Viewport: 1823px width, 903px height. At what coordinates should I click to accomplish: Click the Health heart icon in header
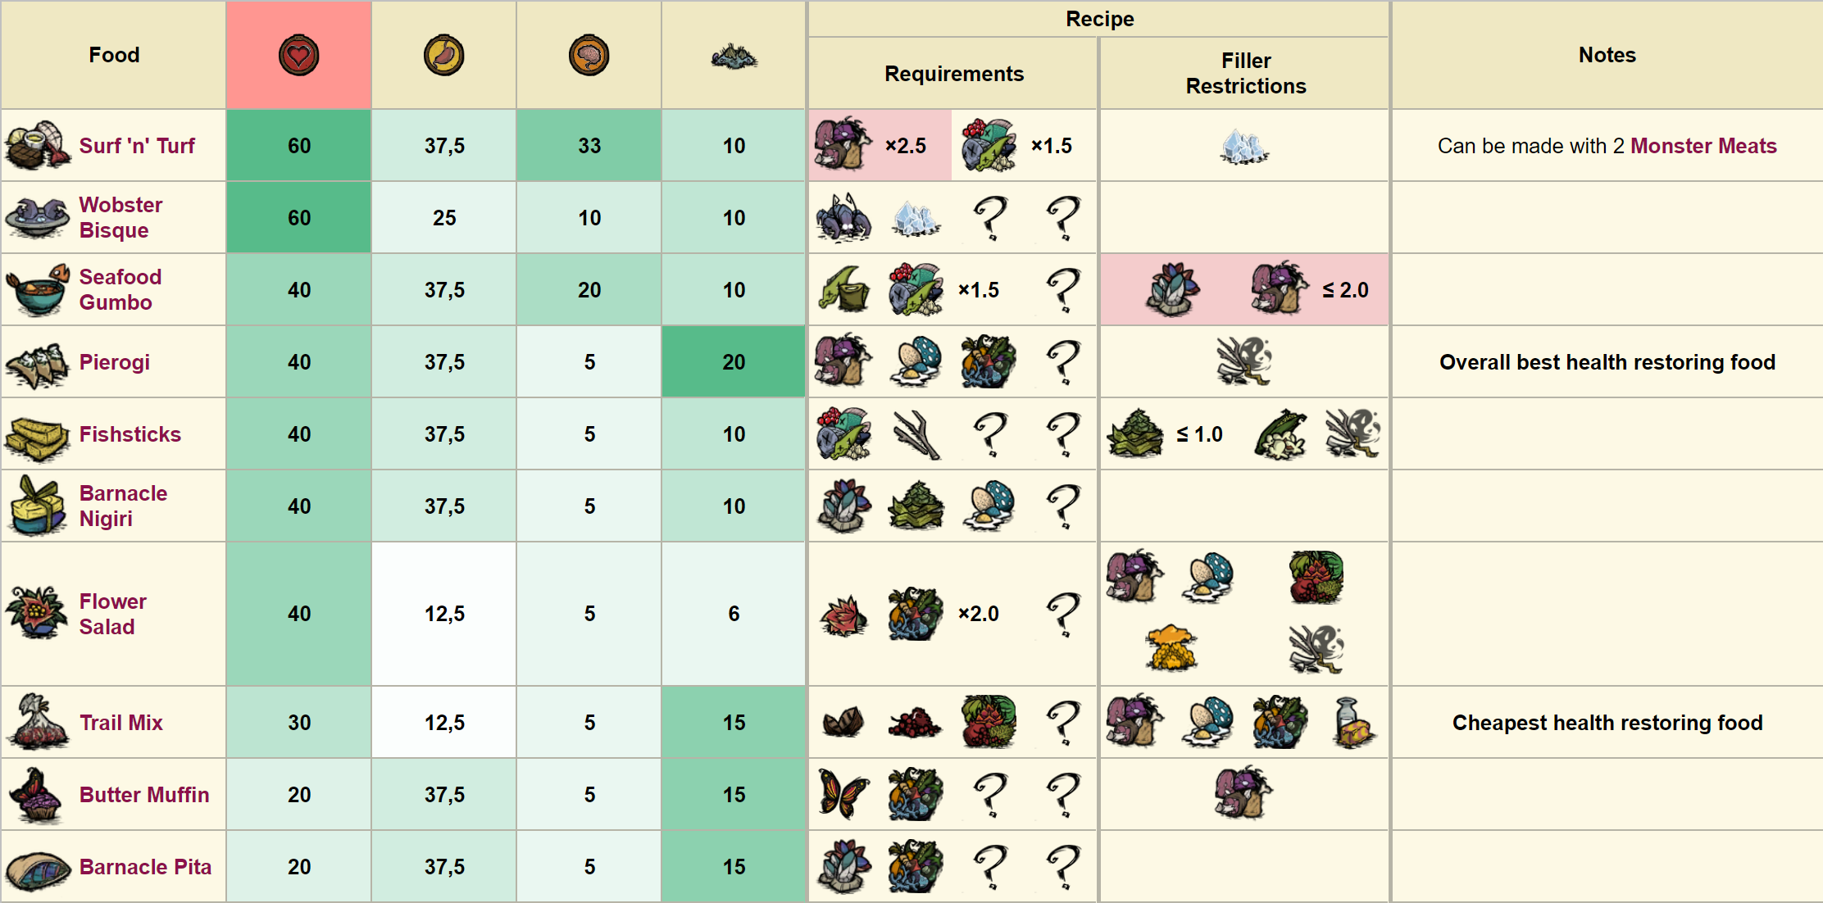(x=298, y=56)
